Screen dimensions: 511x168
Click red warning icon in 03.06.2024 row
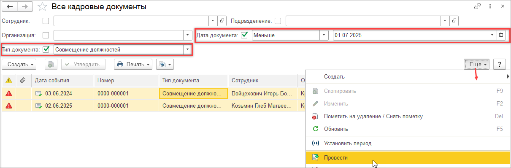[x=8, y=93]
